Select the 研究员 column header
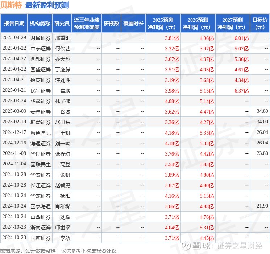 [x=62, y=23]
